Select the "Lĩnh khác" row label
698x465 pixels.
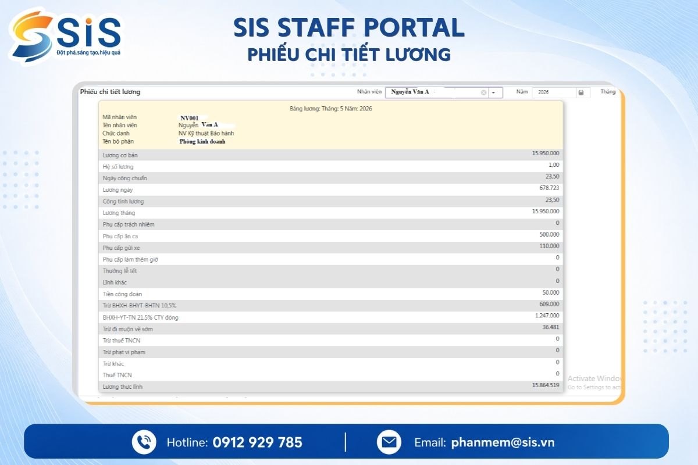[x=115, y=282]
